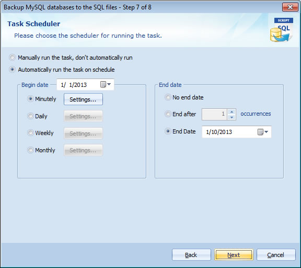This screenshot has height=268, width=301.
Task: Choose the Weekly schedule option
Action: [x=30, y=132]
